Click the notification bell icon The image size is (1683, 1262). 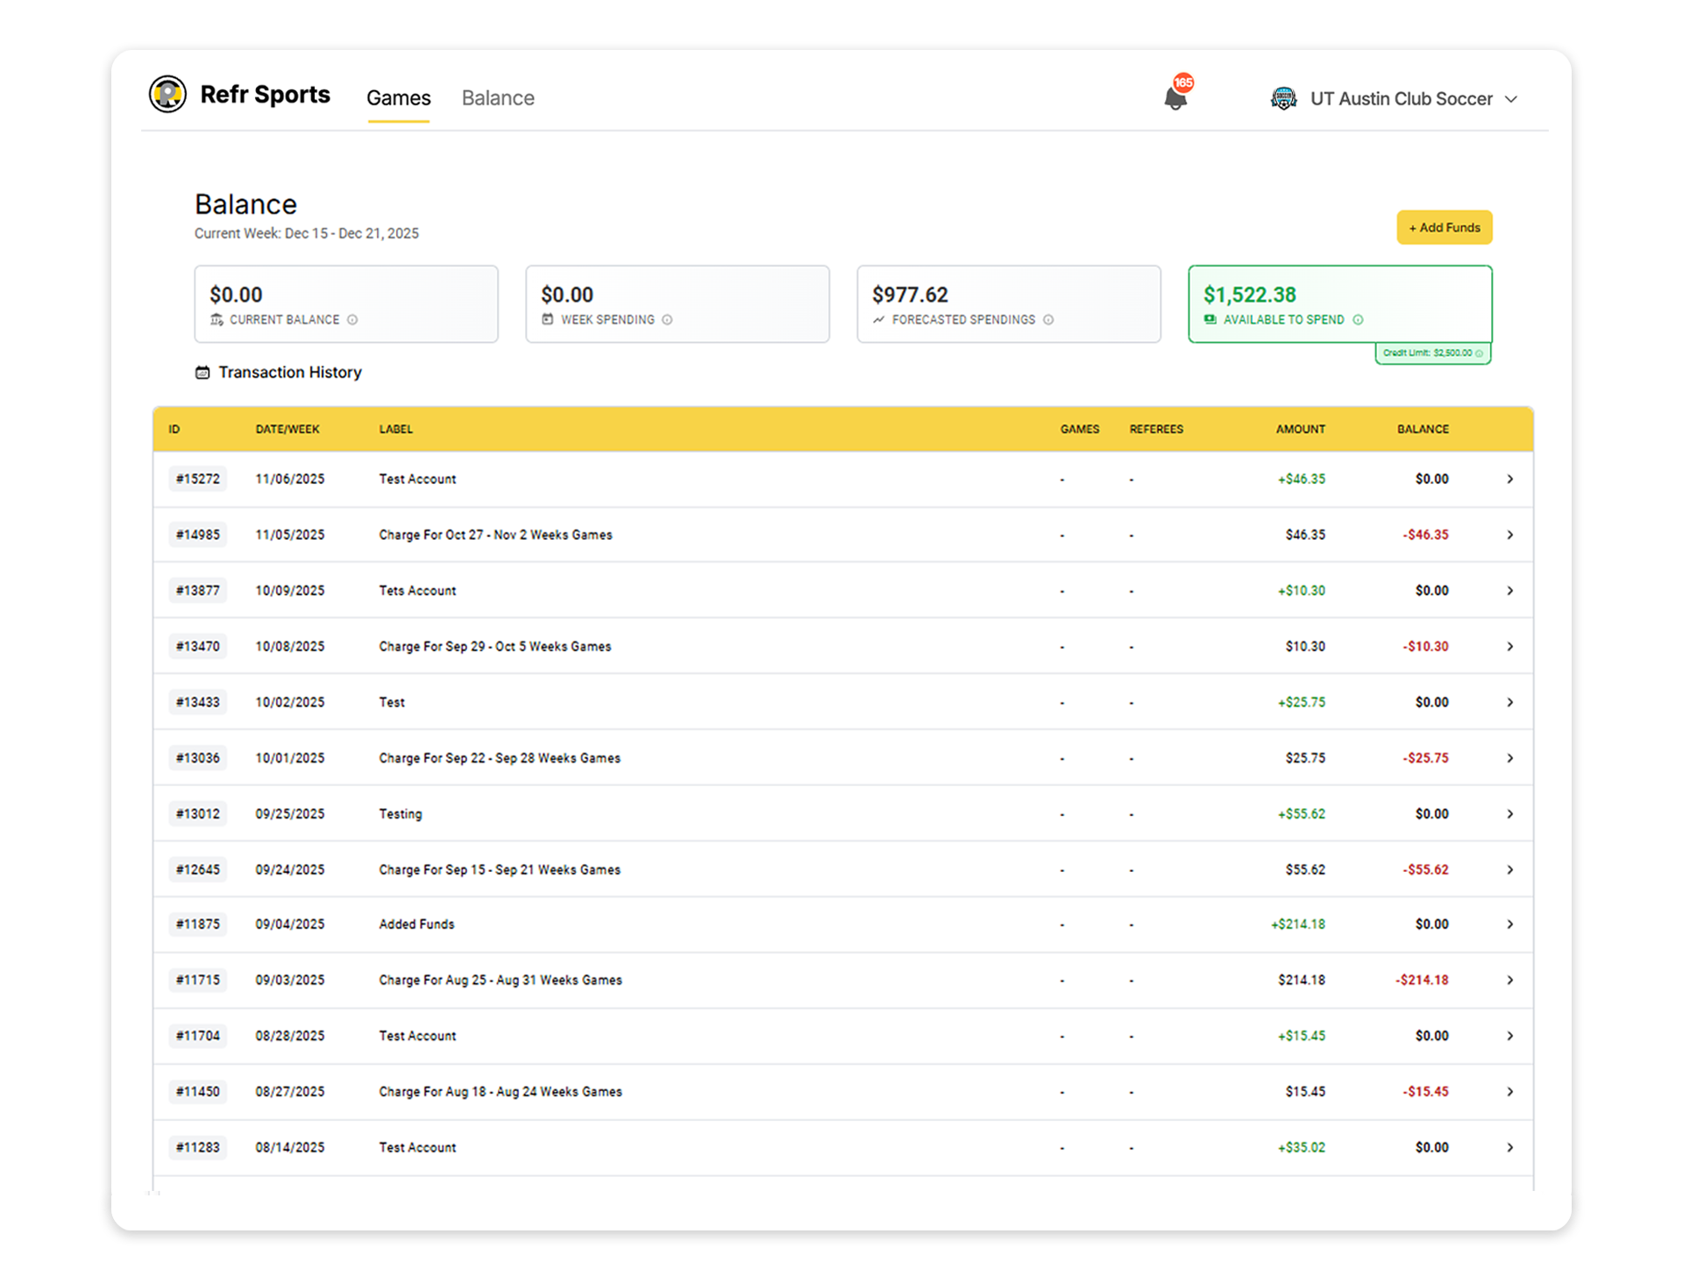coord(1175,98)
